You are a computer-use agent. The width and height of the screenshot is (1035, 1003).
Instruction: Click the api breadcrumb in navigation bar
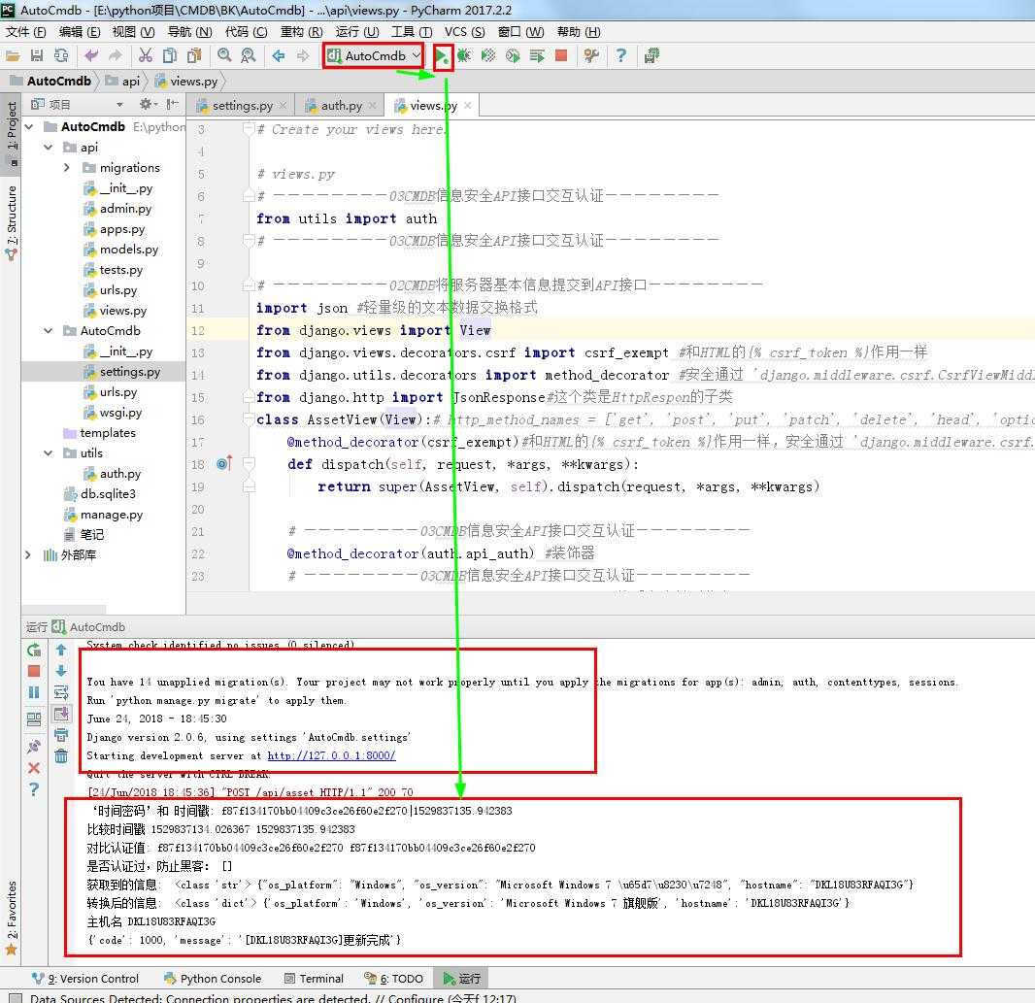coord(124,82)
